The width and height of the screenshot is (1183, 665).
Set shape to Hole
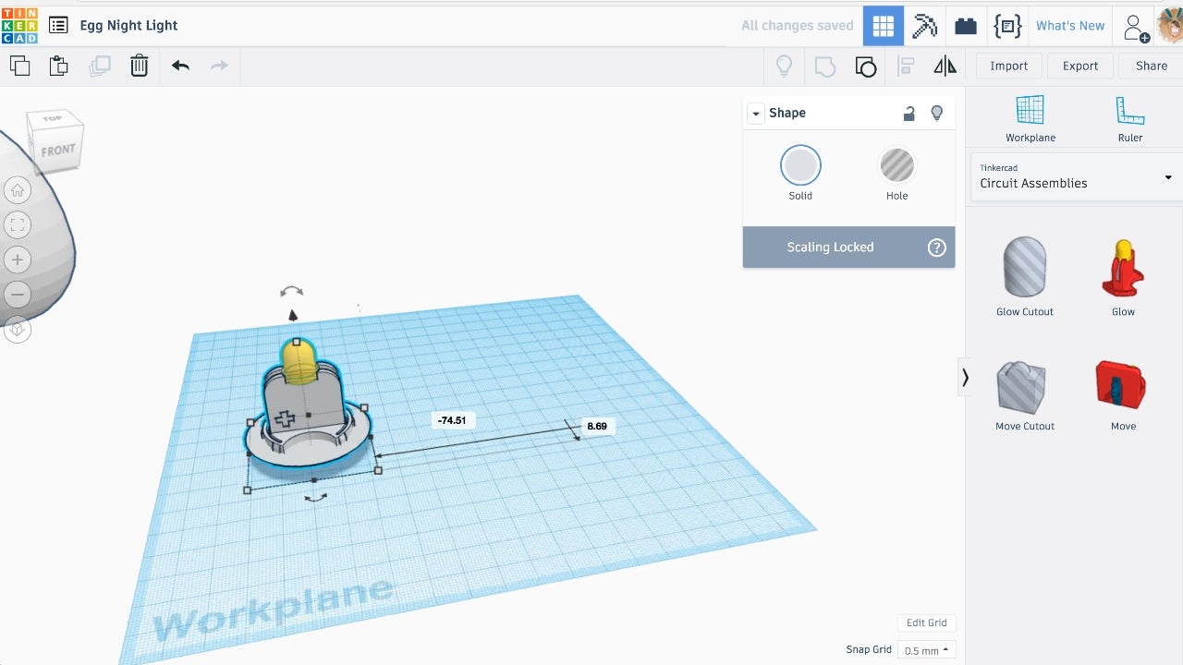coord(896,166)
